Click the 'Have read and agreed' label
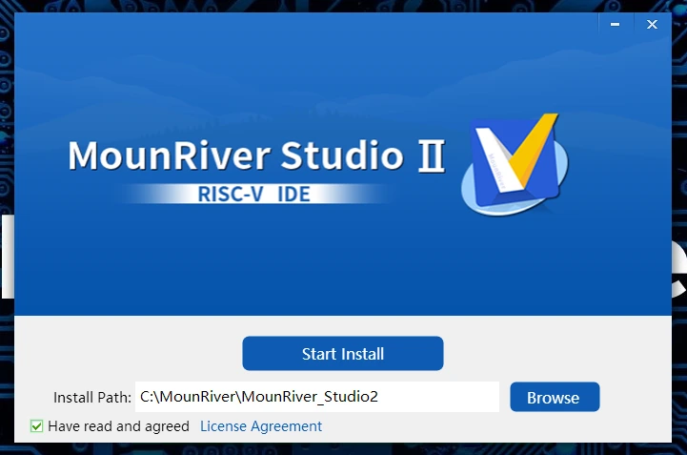Image resolution: width=687 pixels, height=455 pixels. pyautogui.click(x=118, y=426)
